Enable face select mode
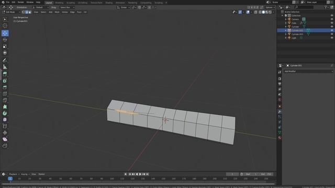 (x=30, y=12)
